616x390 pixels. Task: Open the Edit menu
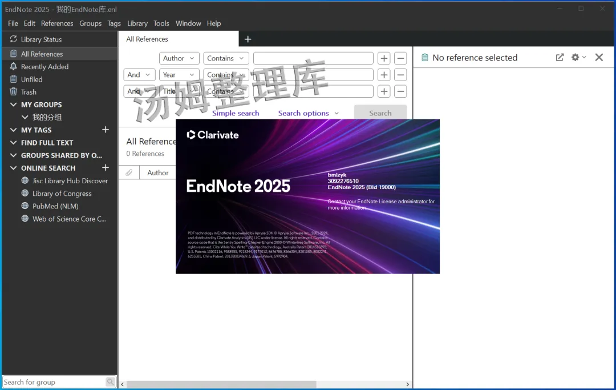(x=30, y=23)
